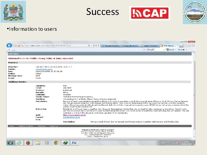Go back using the browser back arrow
207x155 pixels.
9,45
